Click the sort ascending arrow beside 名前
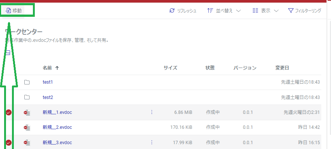This screenshot has height=149, width=331. (x=57, y=68)
